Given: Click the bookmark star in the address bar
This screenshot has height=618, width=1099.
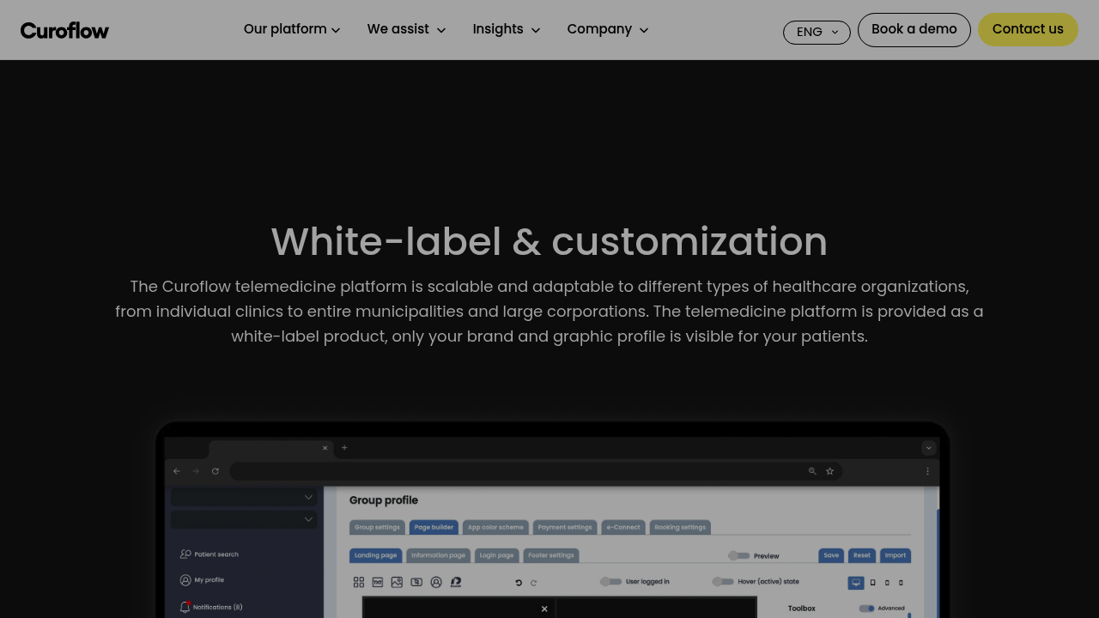Looking at the screenshot, I should pos(830,471).
